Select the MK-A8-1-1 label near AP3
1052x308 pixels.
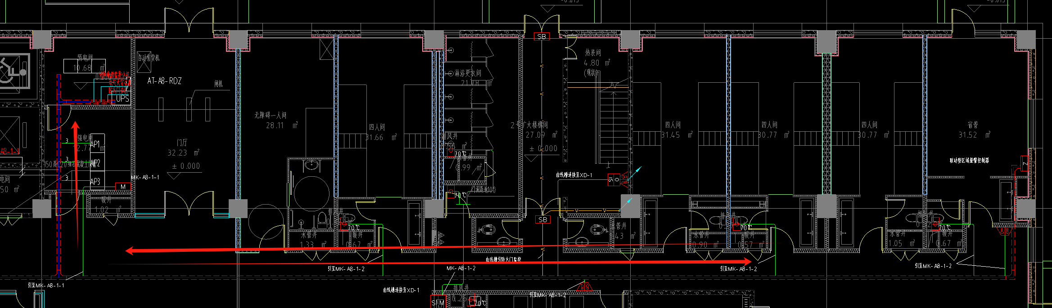pos(145,178)
